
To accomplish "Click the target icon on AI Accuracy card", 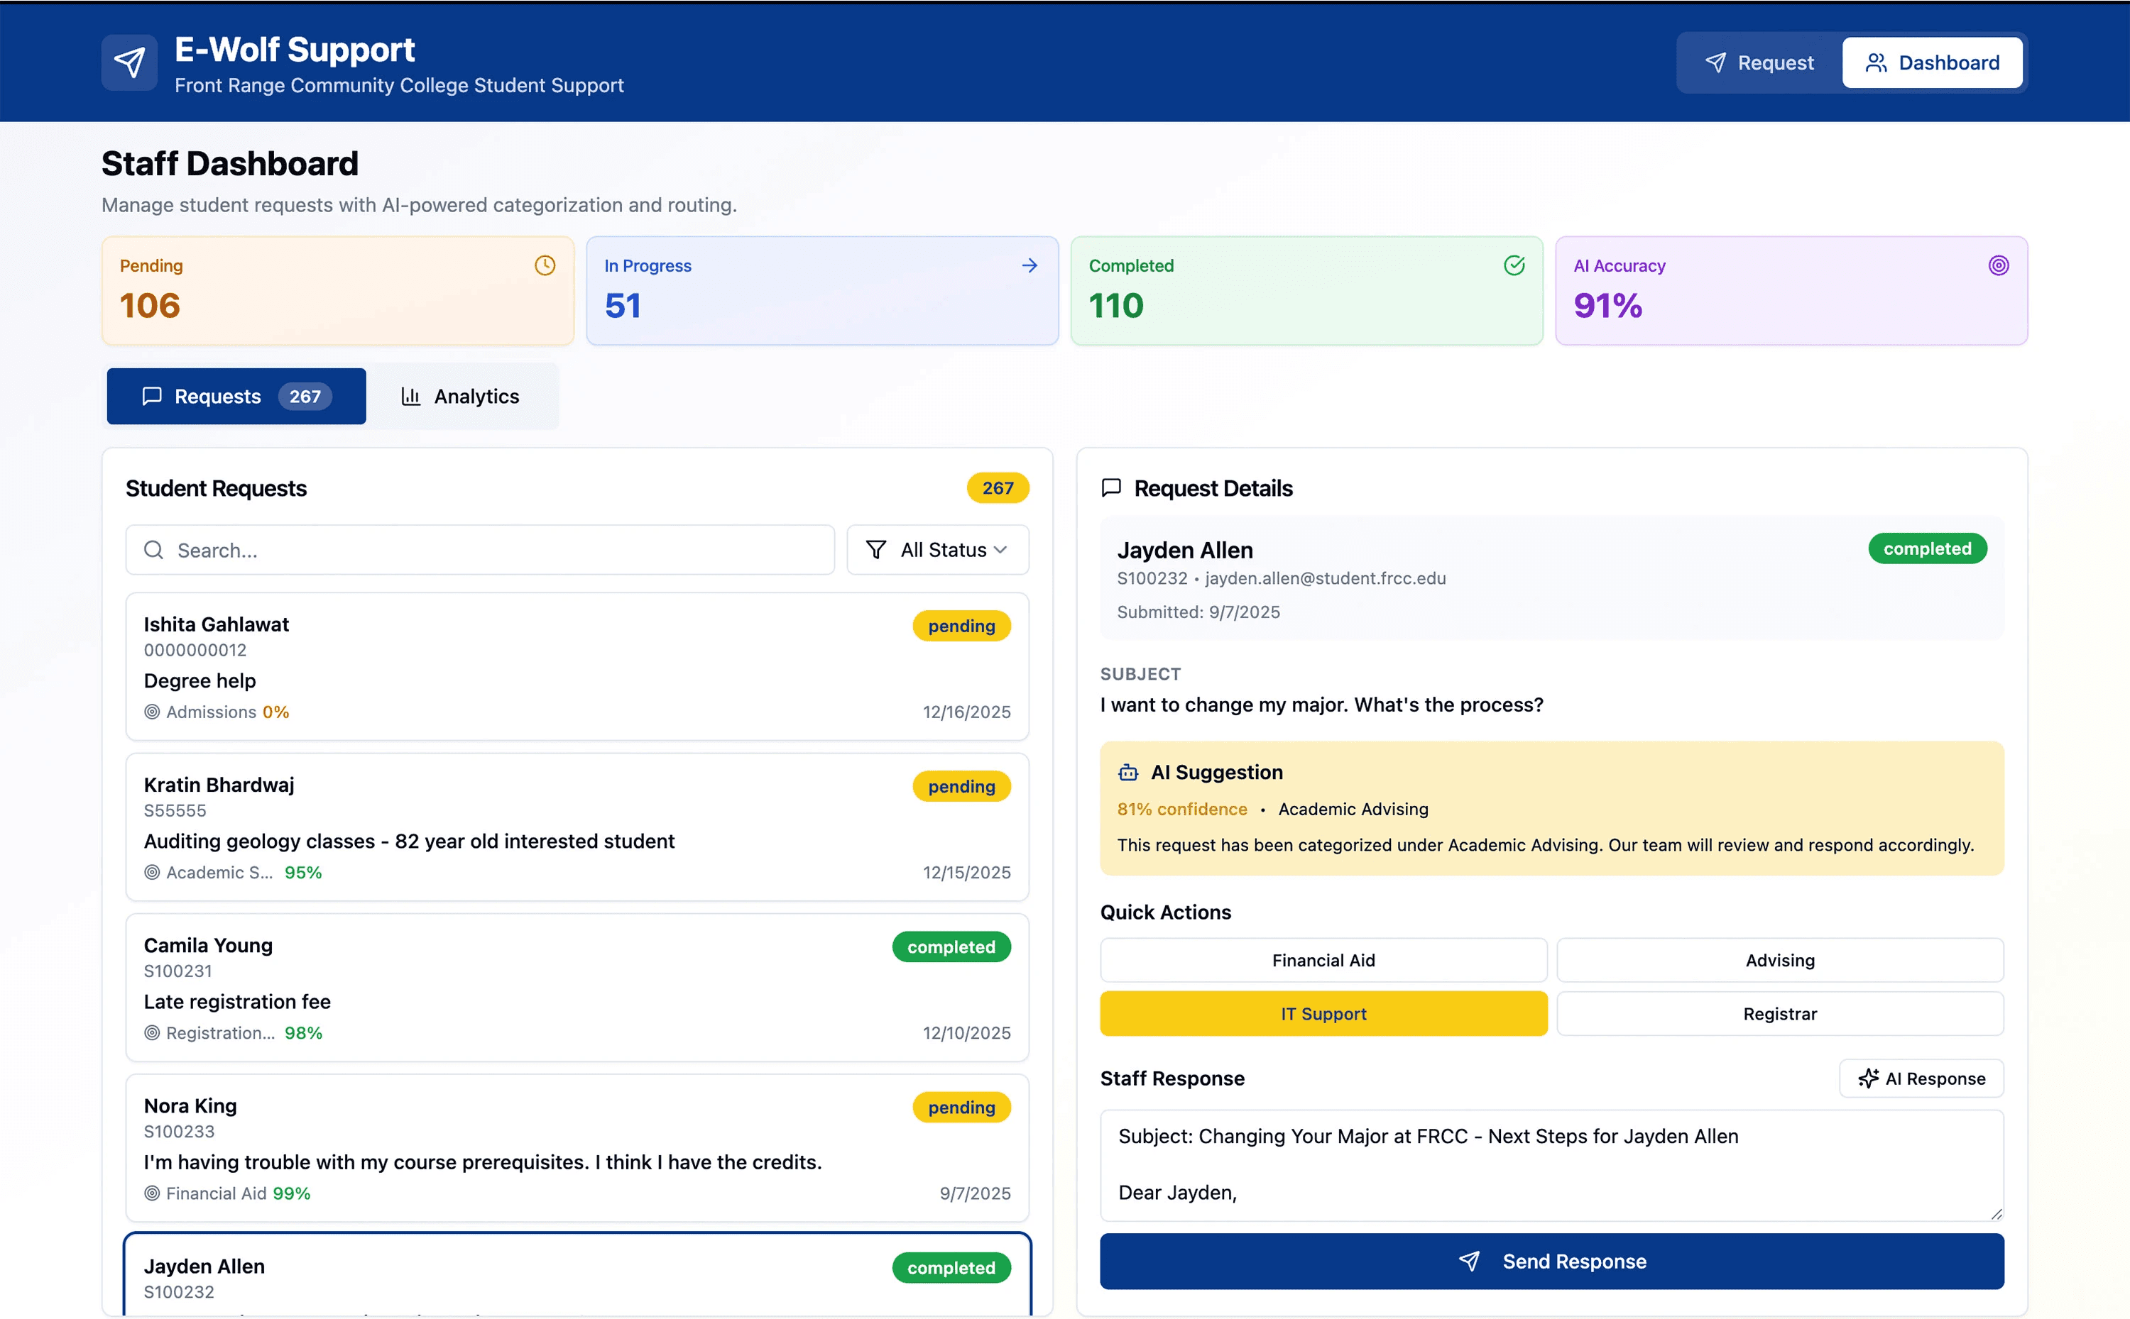I will 1998,265.
